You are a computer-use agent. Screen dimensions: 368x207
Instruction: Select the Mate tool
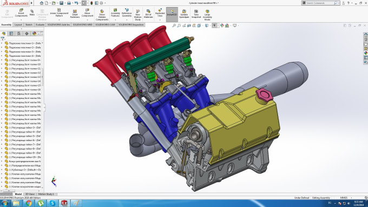[32, 13]
